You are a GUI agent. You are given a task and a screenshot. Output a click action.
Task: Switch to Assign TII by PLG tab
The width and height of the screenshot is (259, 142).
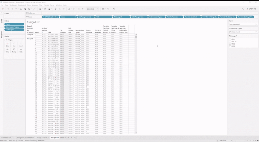click(43, 137)
